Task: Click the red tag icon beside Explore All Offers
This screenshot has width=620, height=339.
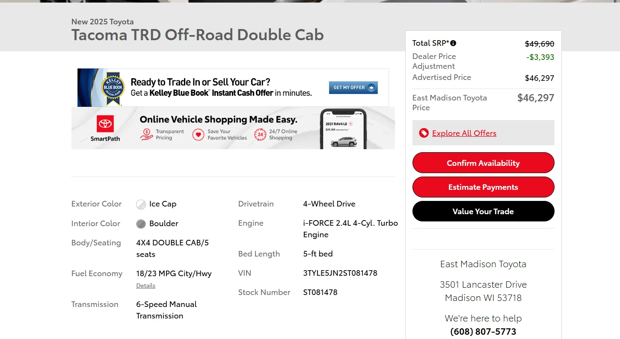Action: [x=424, y=133]
